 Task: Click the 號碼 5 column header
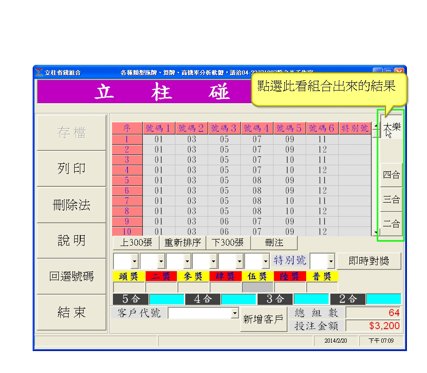290,128
